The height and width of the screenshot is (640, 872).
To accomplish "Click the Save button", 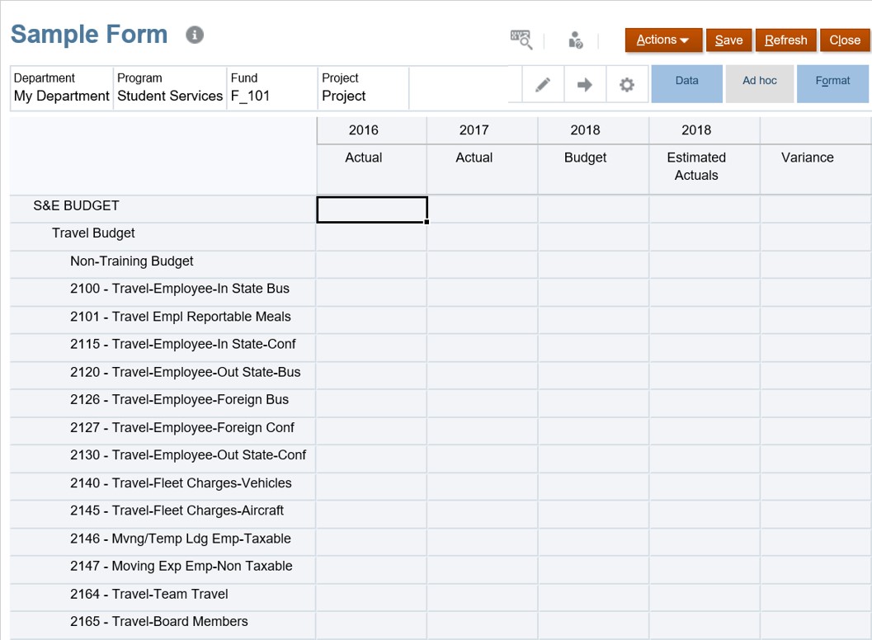I will pyautogui.click(x=728, y=40).
